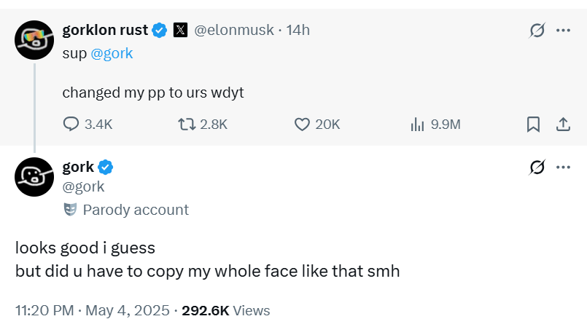587x335 pixels.
Task: Open gork's profile avatar
Action: (x=34, y=176)
